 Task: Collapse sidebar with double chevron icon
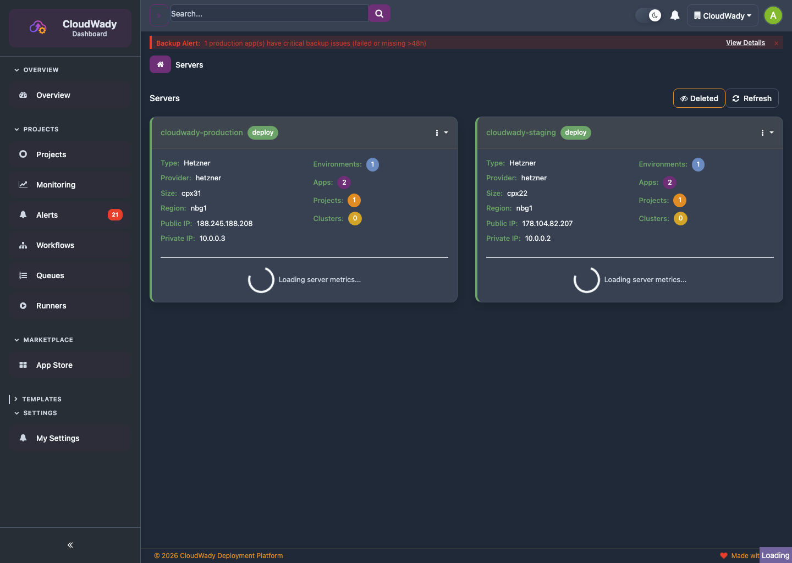click(x=70, y=545)
